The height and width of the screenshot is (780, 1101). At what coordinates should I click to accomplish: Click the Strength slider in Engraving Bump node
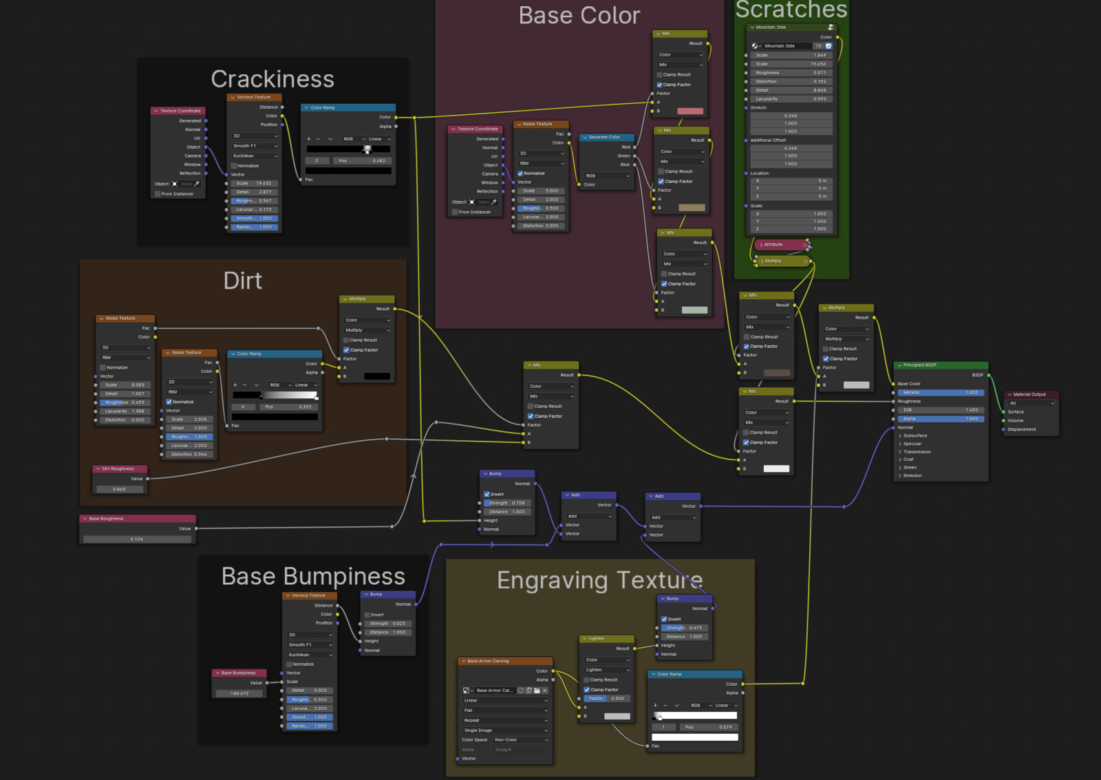pyautogui.click(x=685, y=628)
